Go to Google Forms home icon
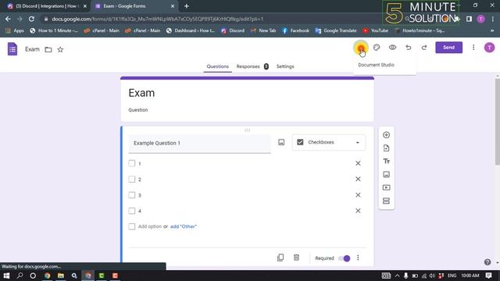The height and width of the screenshot is (281, 500). point(12,49)
